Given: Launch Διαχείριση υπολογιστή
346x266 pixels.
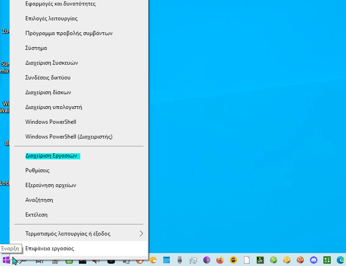Looking at the screenshot, I should click(79, 107).
